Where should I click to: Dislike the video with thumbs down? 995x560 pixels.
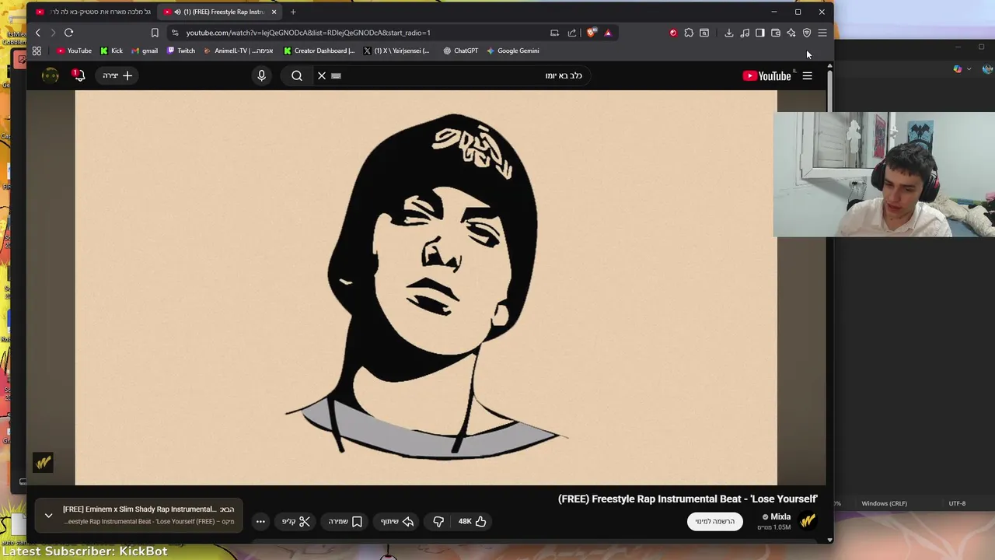click(x=438, y=521)
